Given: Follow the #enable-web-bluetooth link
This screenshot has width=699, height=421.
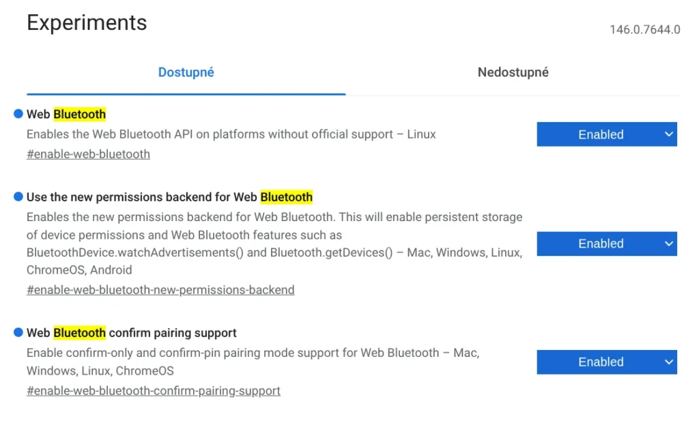Looking at the screenshot, I should click(88, 154).
